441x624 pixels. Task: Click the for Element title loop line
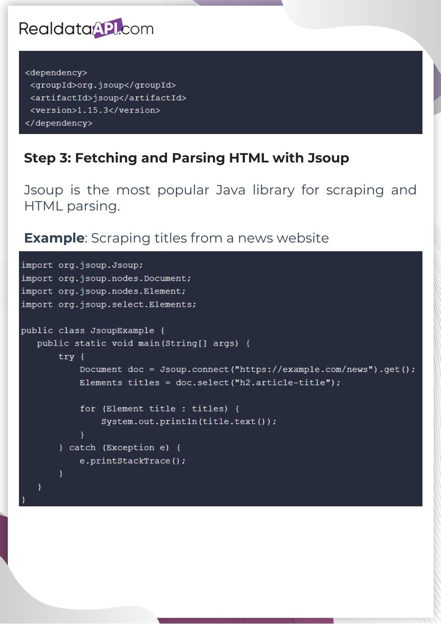[x=160, y=409]
